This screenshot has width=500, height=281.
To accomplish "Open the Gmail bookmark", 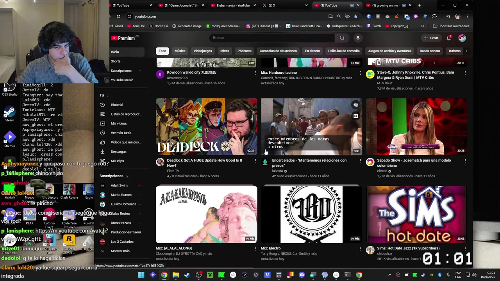I will click(x=116, y=26).
